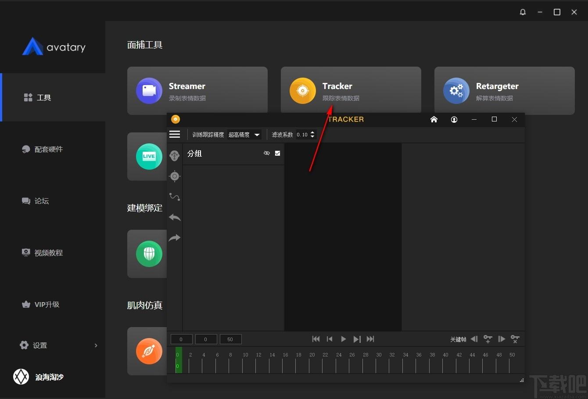
Task: Uncheck the 分组 checkbox
Action: point(277,153)
